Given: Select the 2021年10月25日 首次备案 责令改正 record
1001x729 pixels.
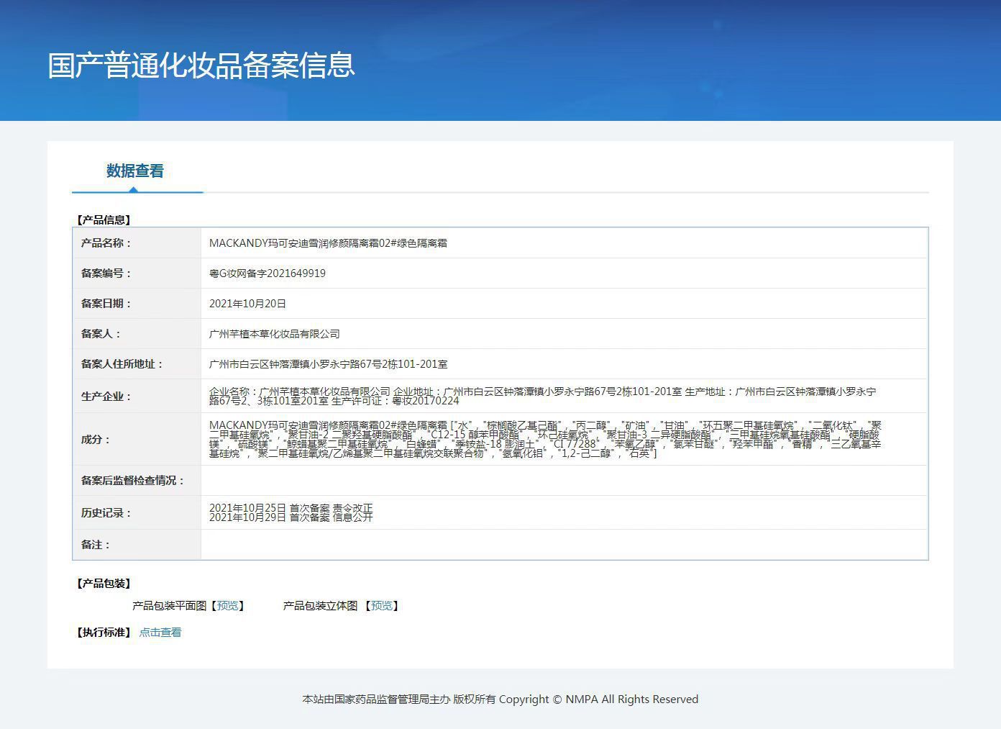Looking at the screenshot, I should [291, 508].
